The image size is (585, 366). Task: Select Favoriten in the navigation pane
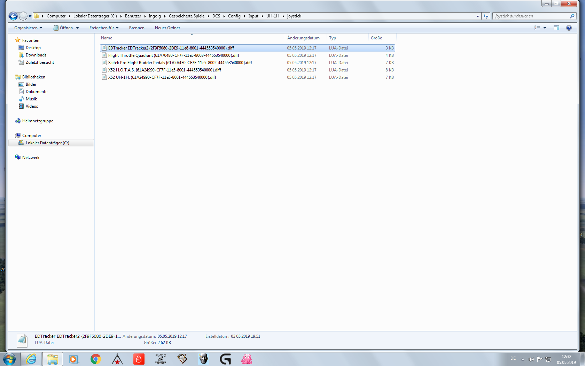[31, 40]
